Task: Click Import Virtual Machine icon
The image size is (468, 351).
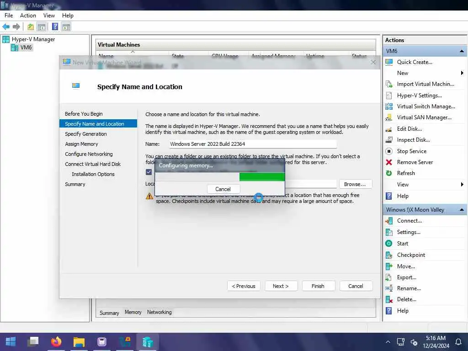Action: coord(389,84)
